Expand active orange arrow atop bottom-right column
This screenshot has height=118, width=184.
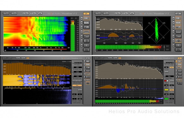coord(176,61)
